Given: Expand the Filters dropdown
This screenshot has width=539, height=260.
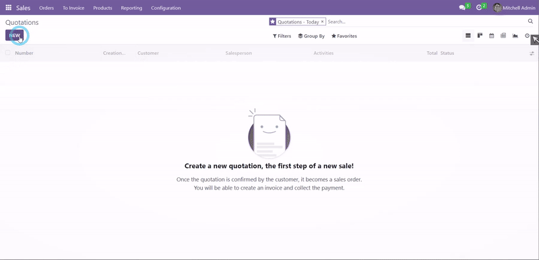Looking at the screenshot, I should 282,36.
